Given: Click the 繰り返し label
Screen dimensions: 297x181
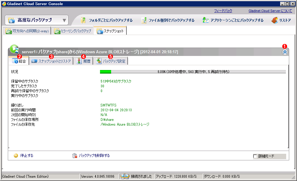Looking at the screenshot, I should coord(17,105).
